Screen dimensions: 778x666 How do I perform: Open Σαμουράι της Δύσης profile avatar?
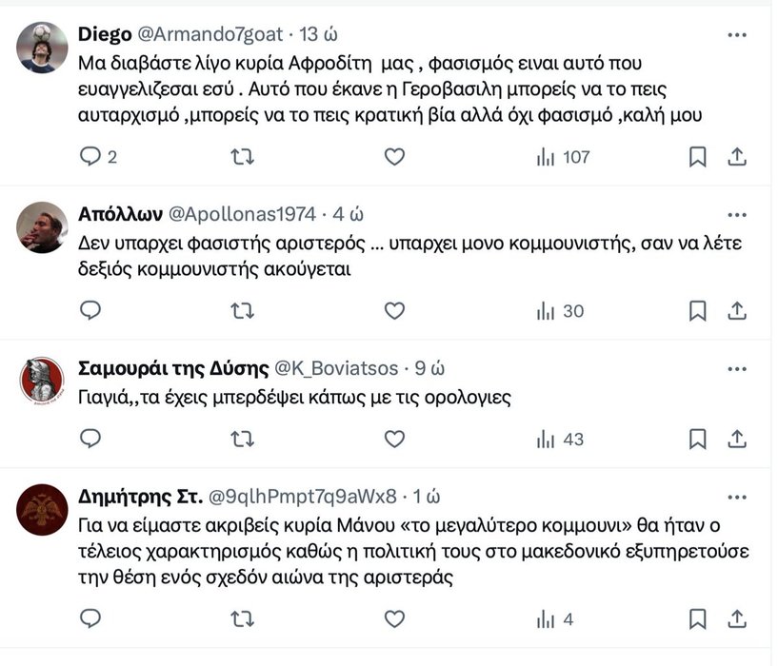42,380
